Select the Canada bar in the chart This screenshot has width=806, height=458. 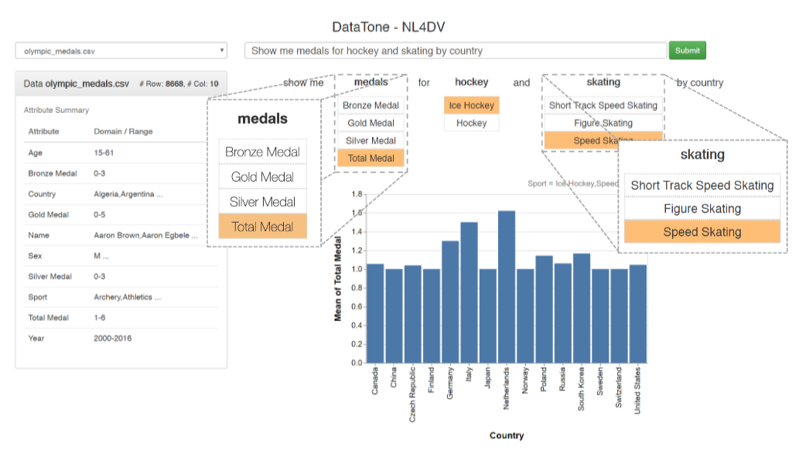pos(374,313)
